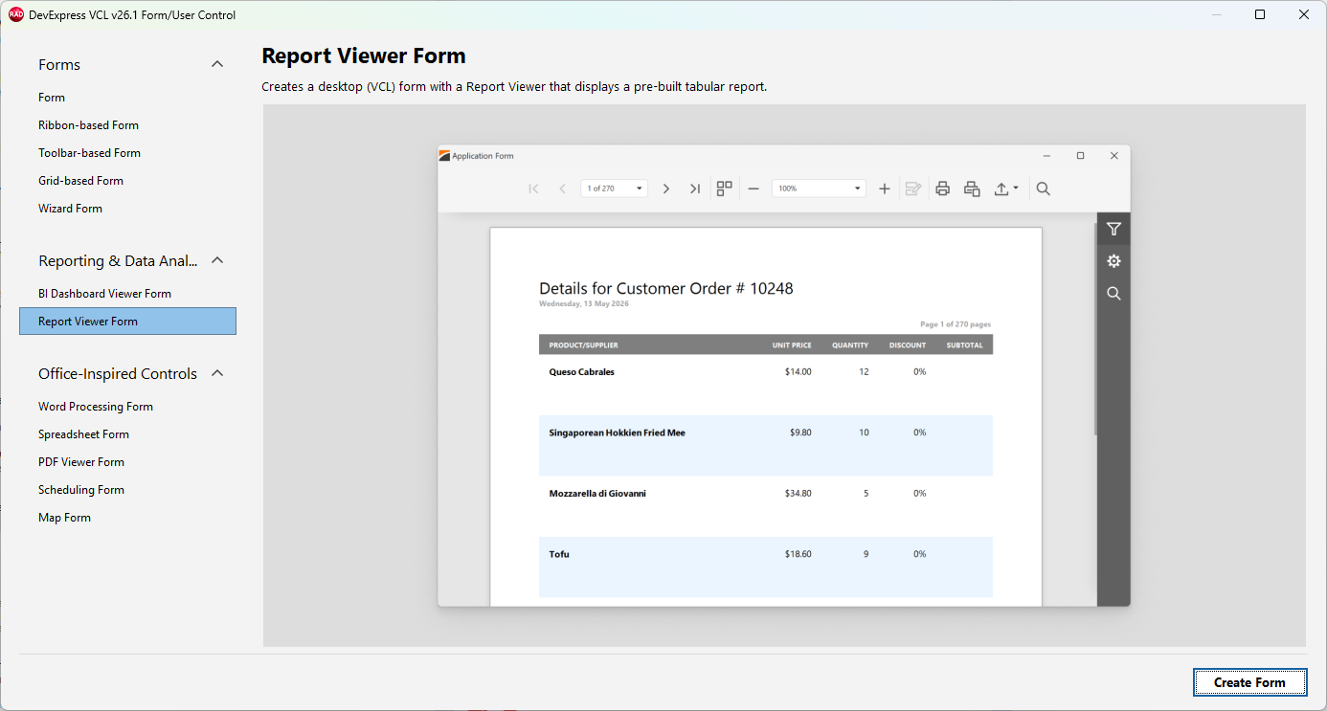This screenshot has height=711, width=1327.
Task: Click the RAD app icon in title bar
Action: click(x=16, y=14)
